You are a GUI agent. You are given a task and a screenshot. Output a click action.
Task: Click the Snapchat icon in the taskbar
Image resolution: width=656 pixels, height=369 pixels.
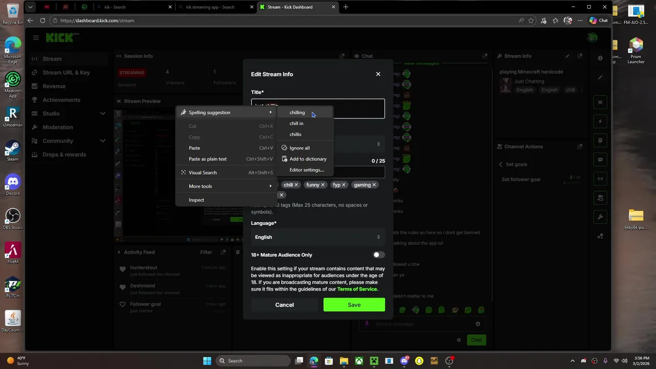419,361
